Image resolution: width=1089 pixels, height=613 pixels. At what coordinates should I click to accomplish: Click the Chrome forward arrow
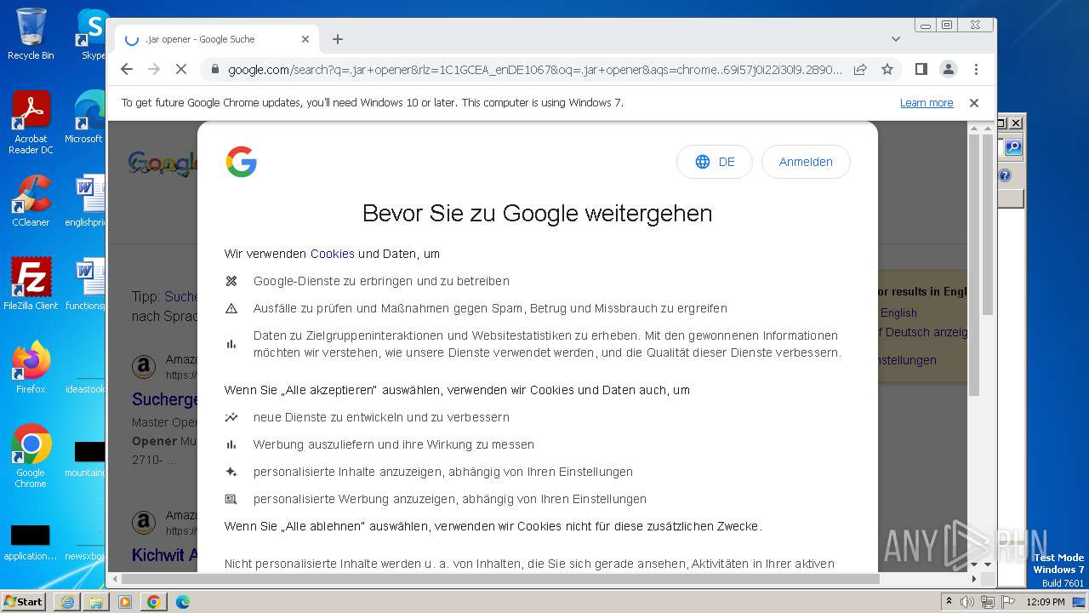154,69
